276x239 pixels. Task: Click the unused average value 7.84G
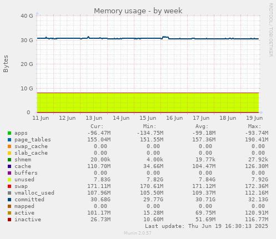pyautogui.click(x=207, y=180)
